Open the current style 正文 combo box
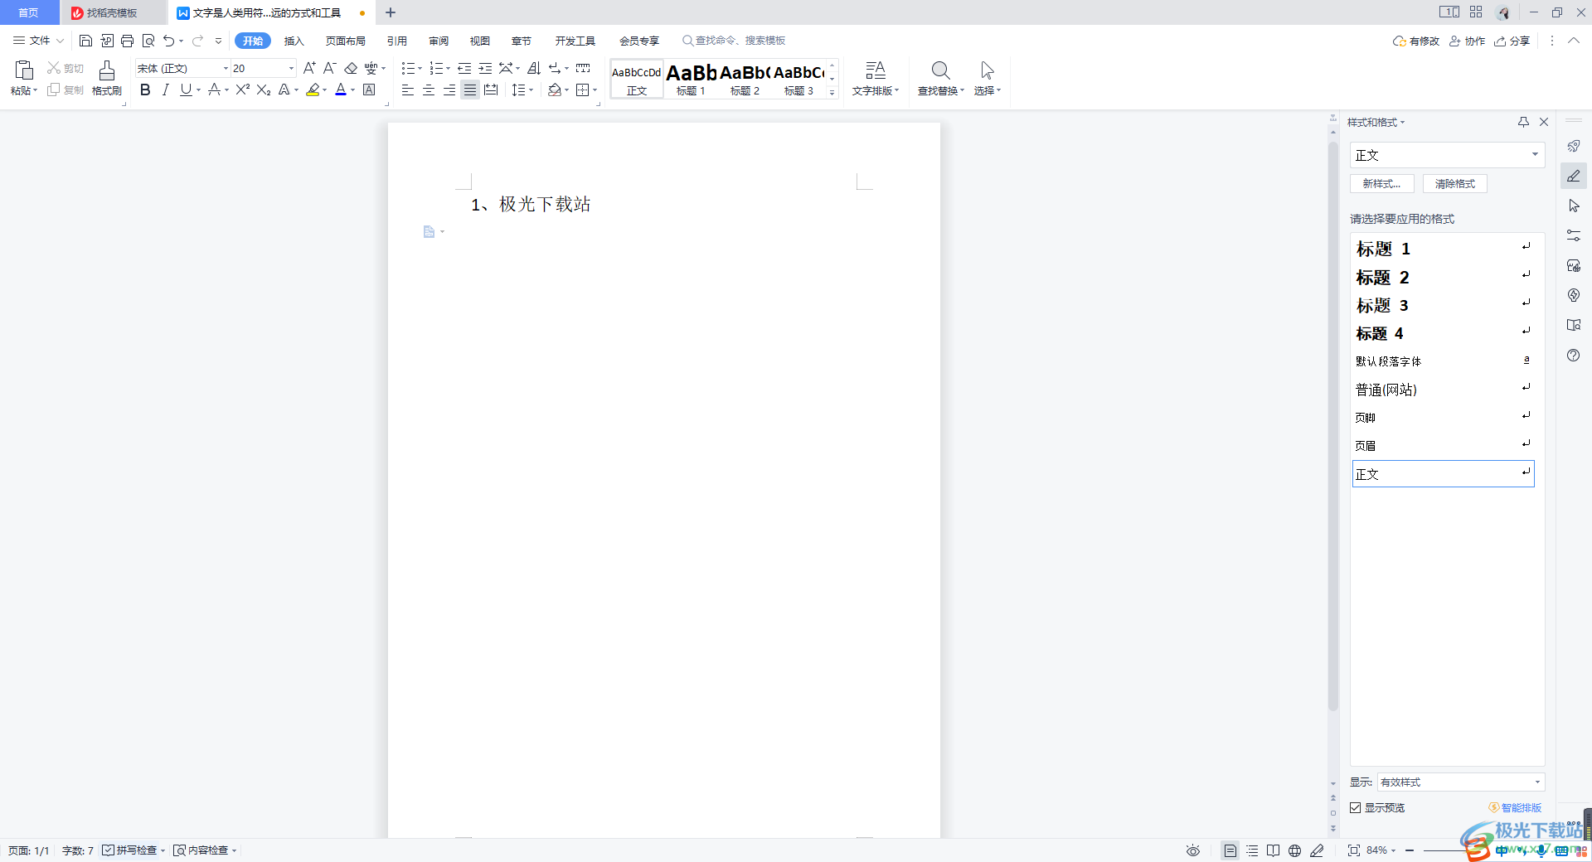Viewport: 1592px width, 862px height. tap(1447, 155)
